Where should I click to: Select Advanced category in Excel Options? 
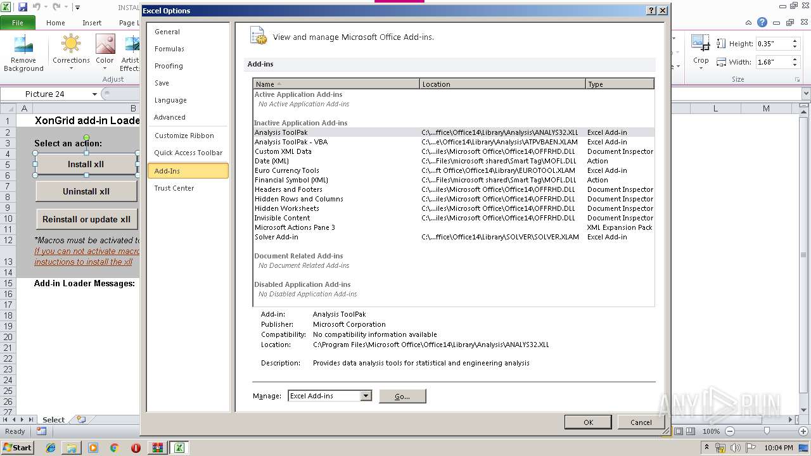click(x=188, y=117)
